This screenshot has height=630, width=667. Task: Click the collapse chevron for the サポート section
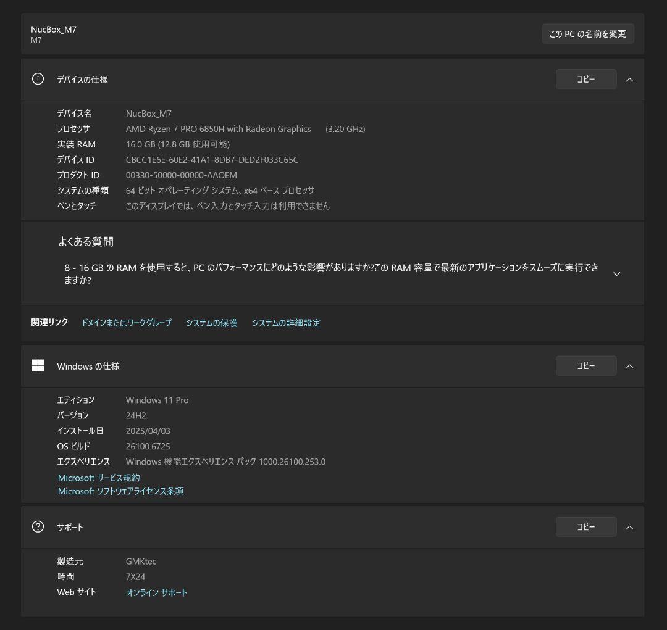coord(629,527)
